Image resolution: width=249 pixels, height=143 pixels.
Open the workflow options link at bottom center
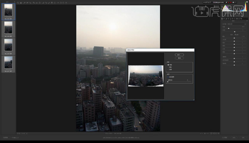coord(121,138)
